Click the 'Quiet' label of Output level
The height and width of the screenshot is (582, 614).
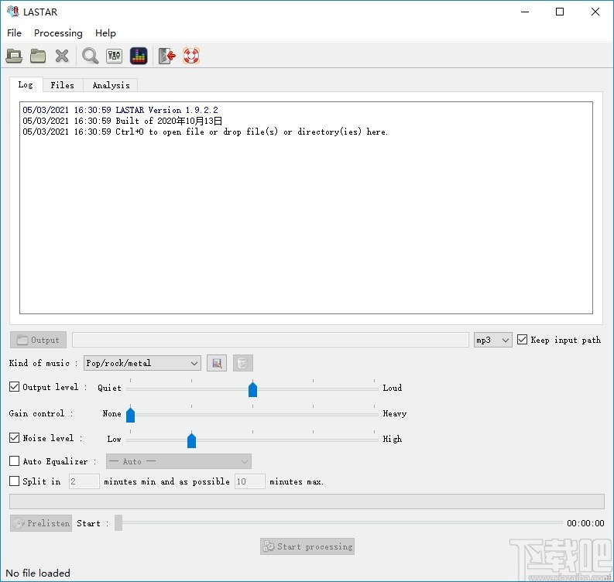[x=109, y=388]
